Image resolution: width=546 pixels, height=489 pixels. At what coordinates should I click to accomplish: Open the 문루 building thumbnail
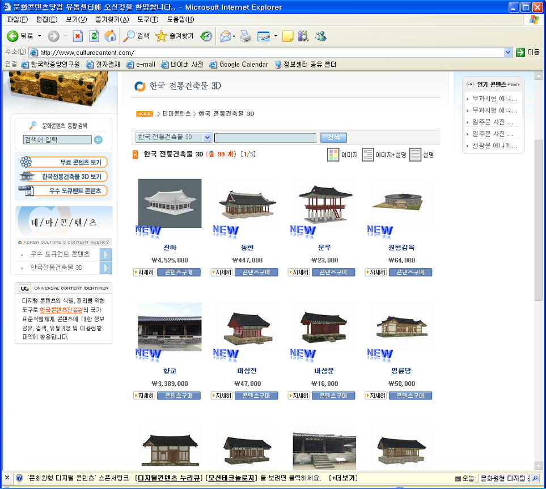click(324, 203)
